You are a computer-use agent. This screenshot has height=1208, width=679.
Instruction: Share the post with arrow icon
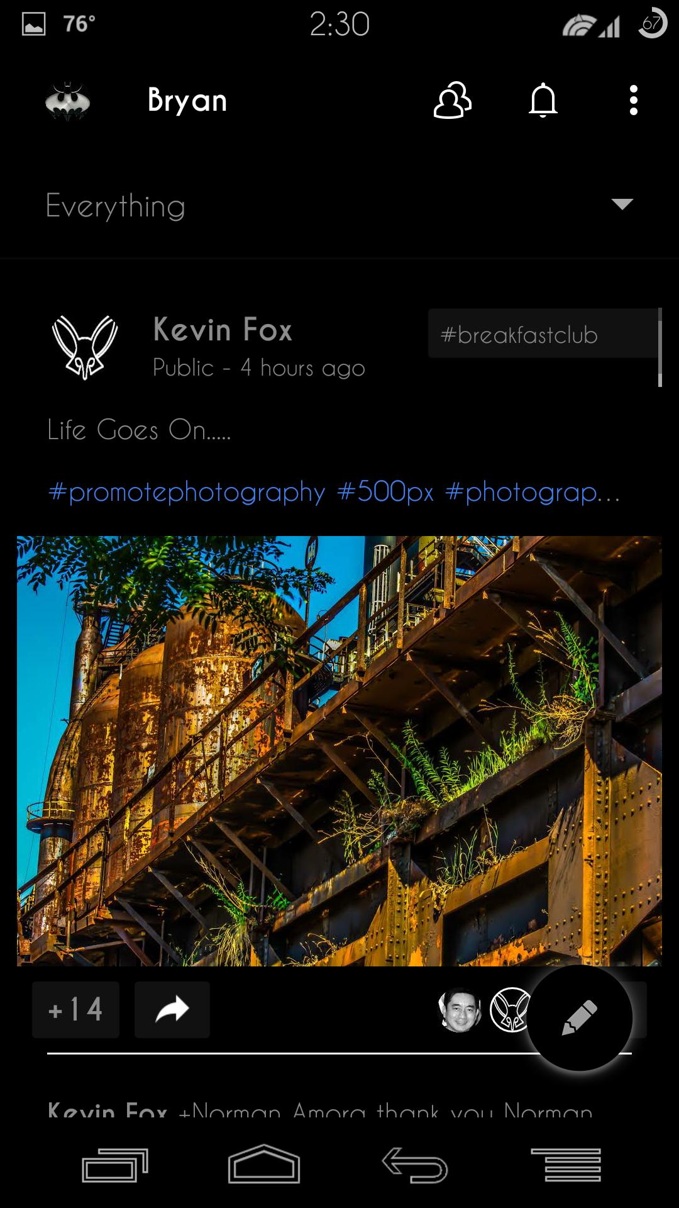tap(172, 1009)
